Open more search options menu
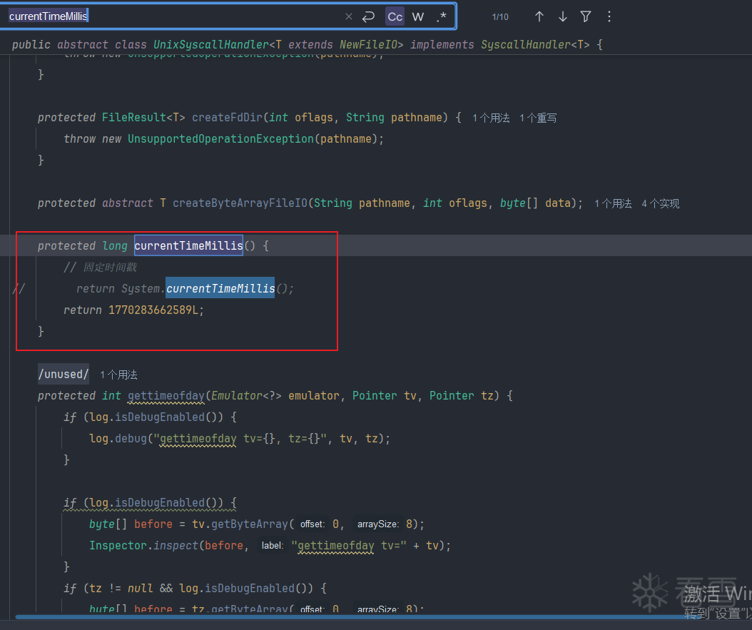752x630 pixels. (x=609, y=17)
